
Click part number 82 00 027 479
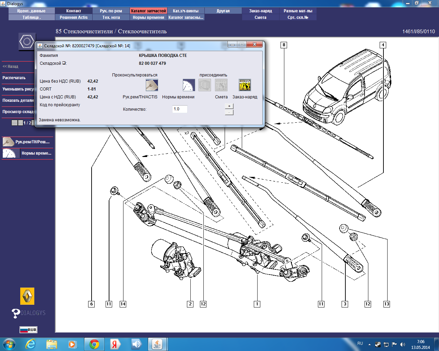[x=152, y=63]
